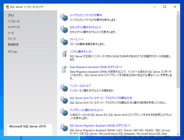Screen dimensions: 184x140
Task: Open ハードウェアとソフトウェアの要件 link
Action: coord(86,15)
